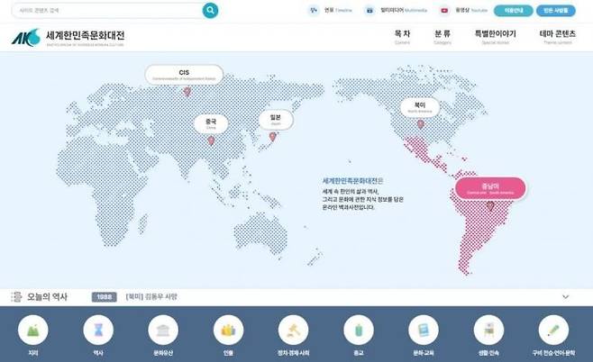Screen dimensions: 593x362
Task: Open the [북미] 김동우 사망 history entry
Action: pos(151,297)
